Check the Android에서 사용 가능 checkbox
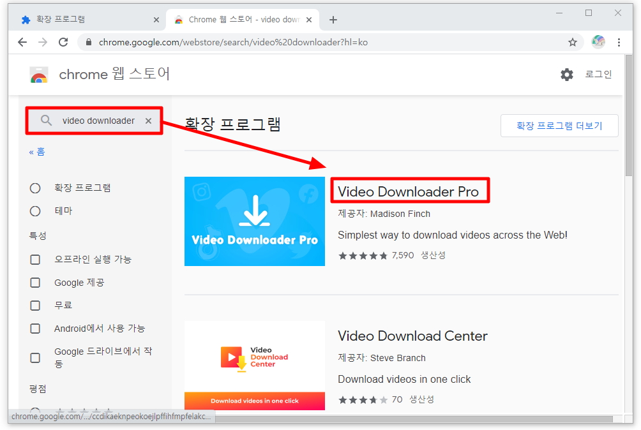The height and width of the screenshot is (430, 641). pos(35,329)
